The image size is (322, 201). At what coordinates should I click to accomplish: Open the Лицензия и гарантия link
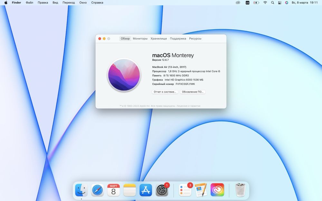click(x=188, y=106)
